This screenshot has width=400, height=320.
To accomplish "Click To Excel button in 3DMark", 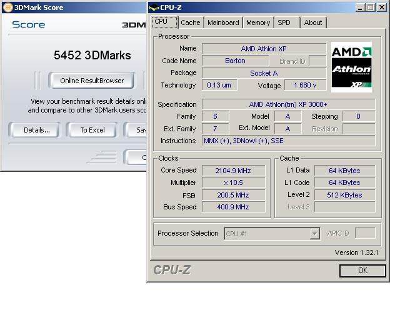I will pos(92,130).
